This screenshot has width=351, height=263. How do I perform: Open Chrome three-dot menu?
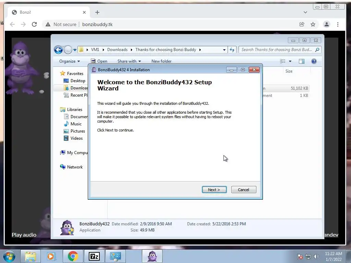tap(338, 24)
